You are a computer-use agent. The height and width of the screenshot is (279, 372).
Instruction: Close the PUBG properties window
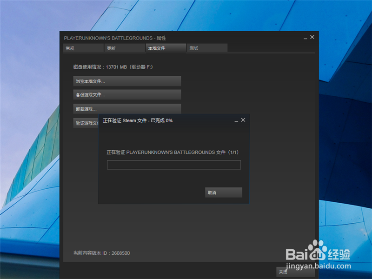click(x=312, y=37)
